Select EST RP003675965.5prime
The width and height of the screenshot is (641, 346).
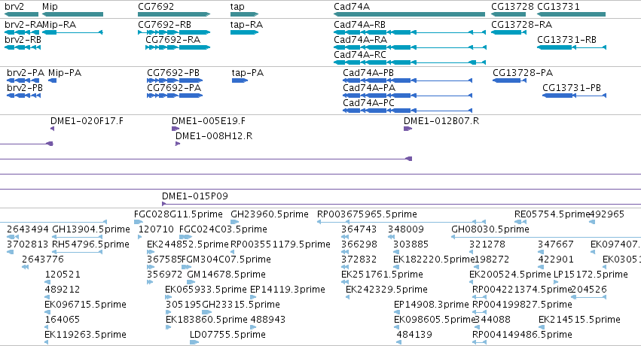401,222
